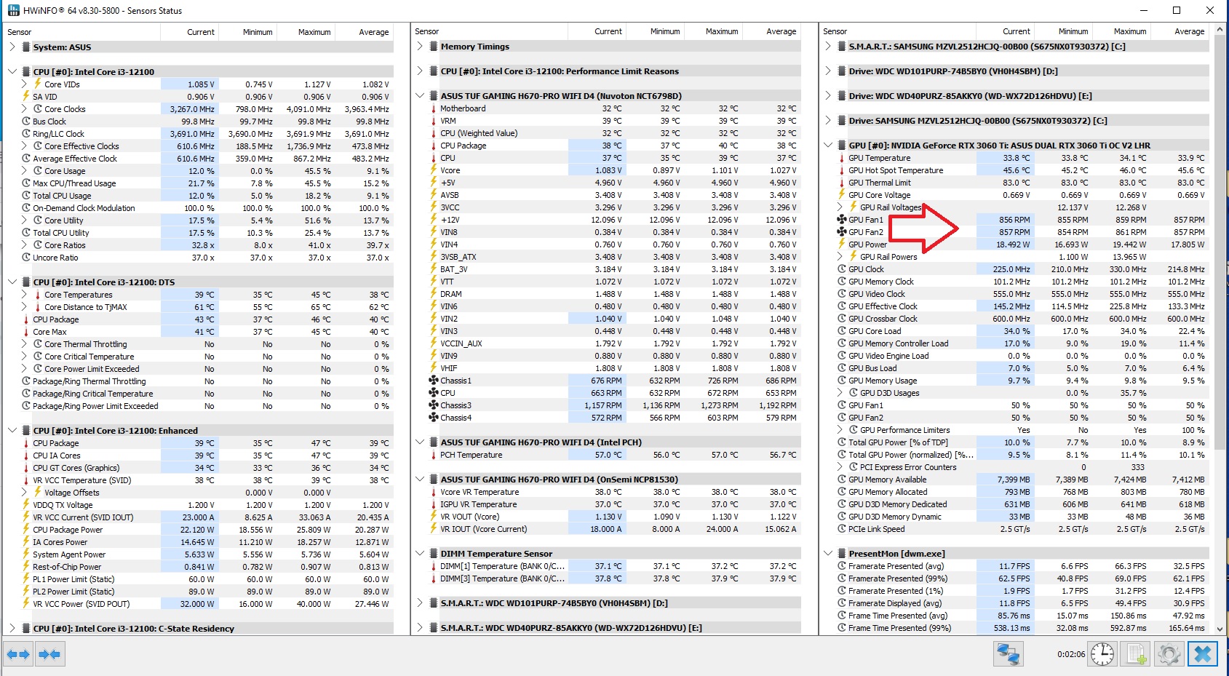Select the CPU Package Power row
The width and height of the screenshot is (1229, 676).
click(68, 530)
